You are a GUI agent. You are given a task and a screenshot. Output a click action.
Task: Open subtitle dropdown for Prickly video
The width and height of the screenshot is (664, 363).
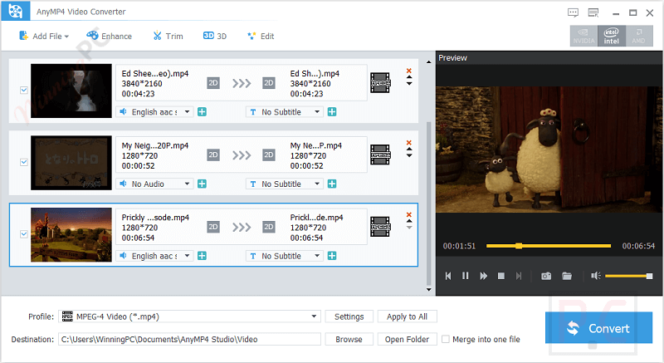pyautogui.click(x=284, y=256)
